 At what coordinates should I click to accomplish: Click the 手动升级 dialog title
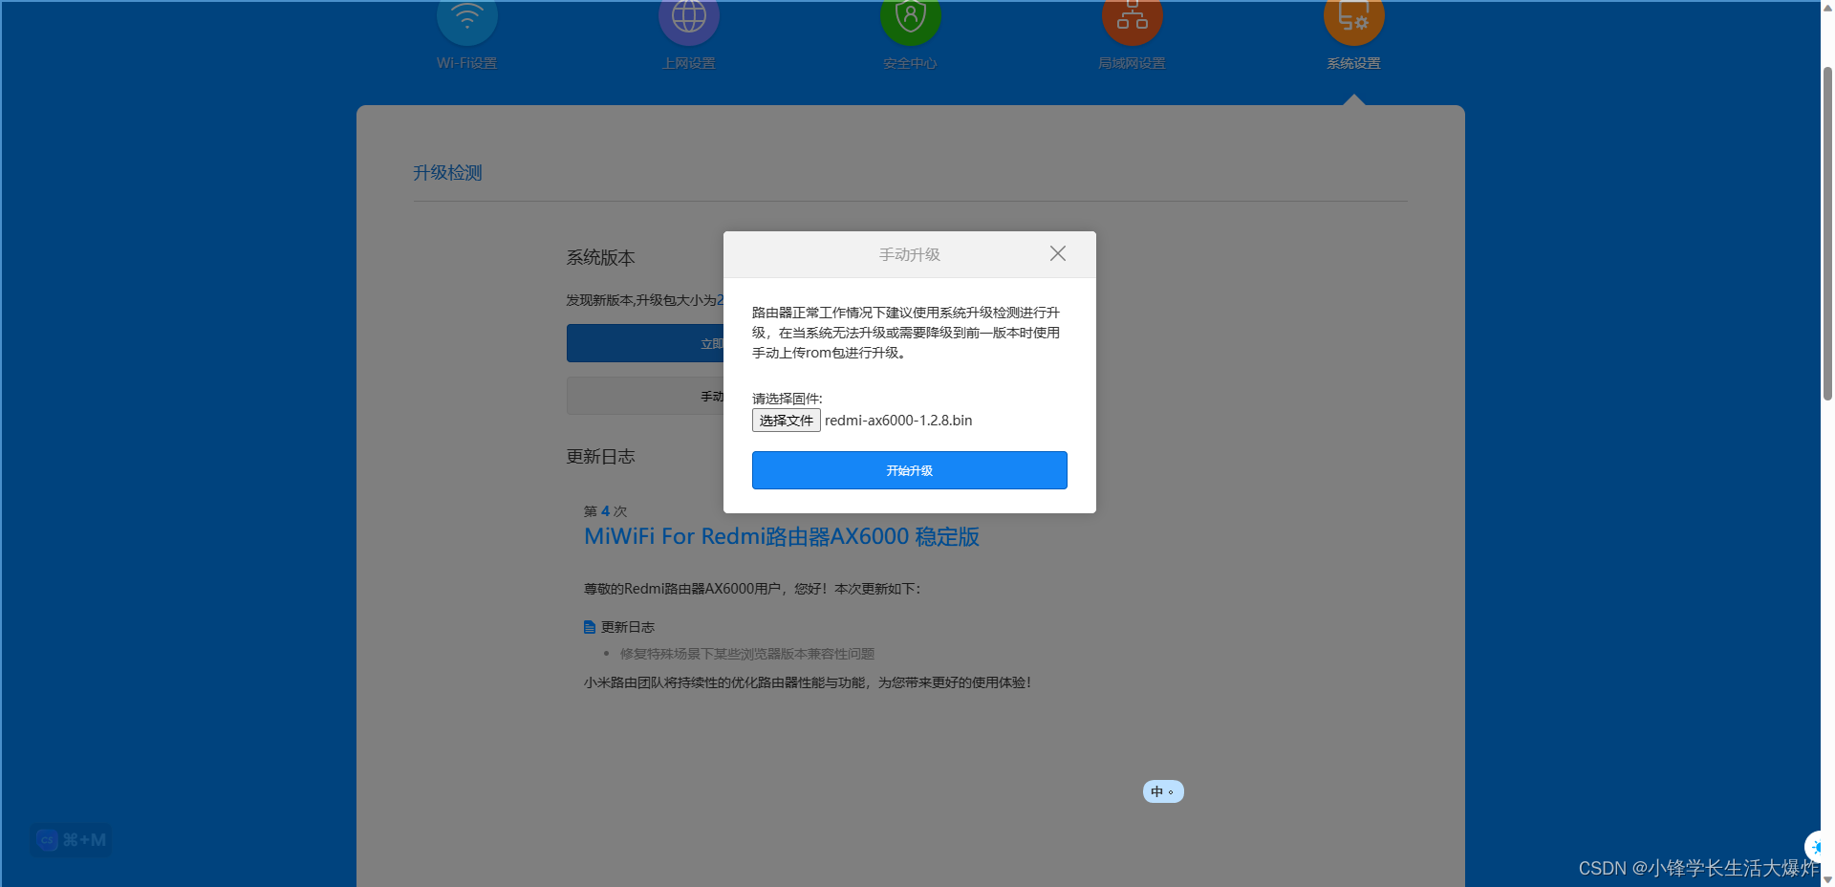coord(910,254)
